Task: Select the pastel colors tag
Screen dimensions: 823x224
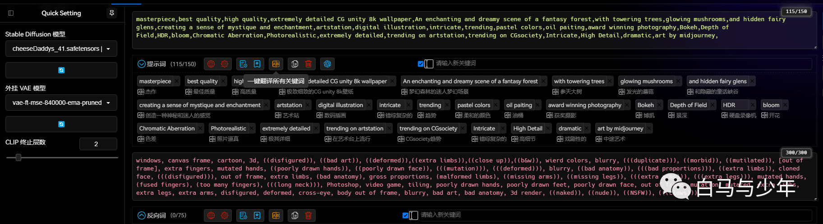Action: (474, 105)
